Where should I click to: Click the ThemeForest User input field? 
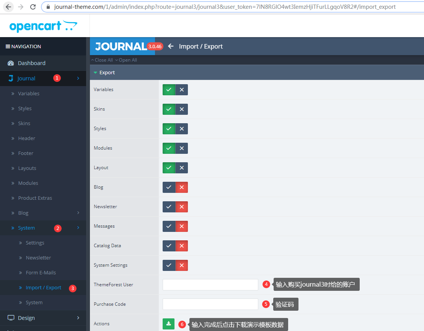click(210, 284)
